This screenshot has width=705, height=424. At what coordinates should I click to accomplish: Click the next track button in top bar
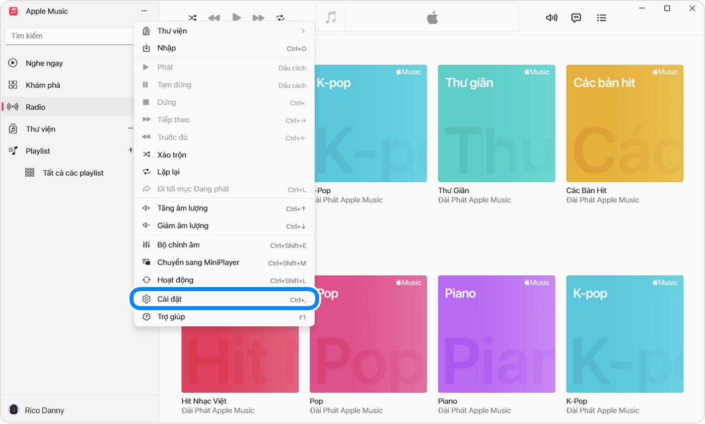[258, 18]
